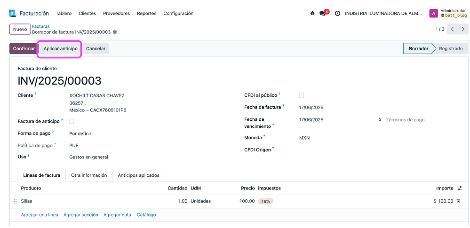Toggle the CFDI al público checkbox
This screenshot has width=470, height=228.
coord(302,95)
